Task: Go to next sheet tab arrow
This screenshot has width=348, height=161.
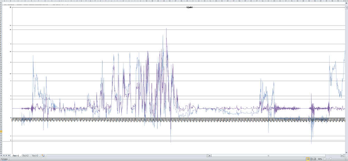Action: pos(6,155)
